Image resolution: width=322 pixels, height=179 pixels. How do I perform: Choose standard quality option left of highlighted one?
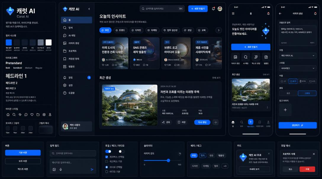point(288,93)
